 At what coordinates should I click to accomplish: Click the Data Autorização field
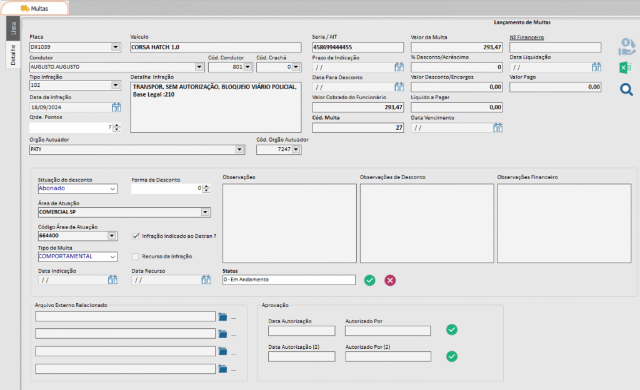pyautogui.click(x=302, y=331)
